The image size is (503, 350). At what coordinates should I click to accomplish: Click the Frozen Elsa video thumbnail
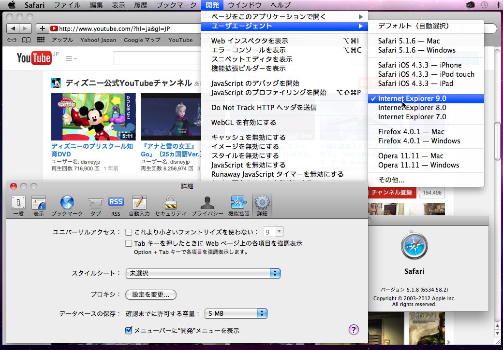click(x=171, y=117)
